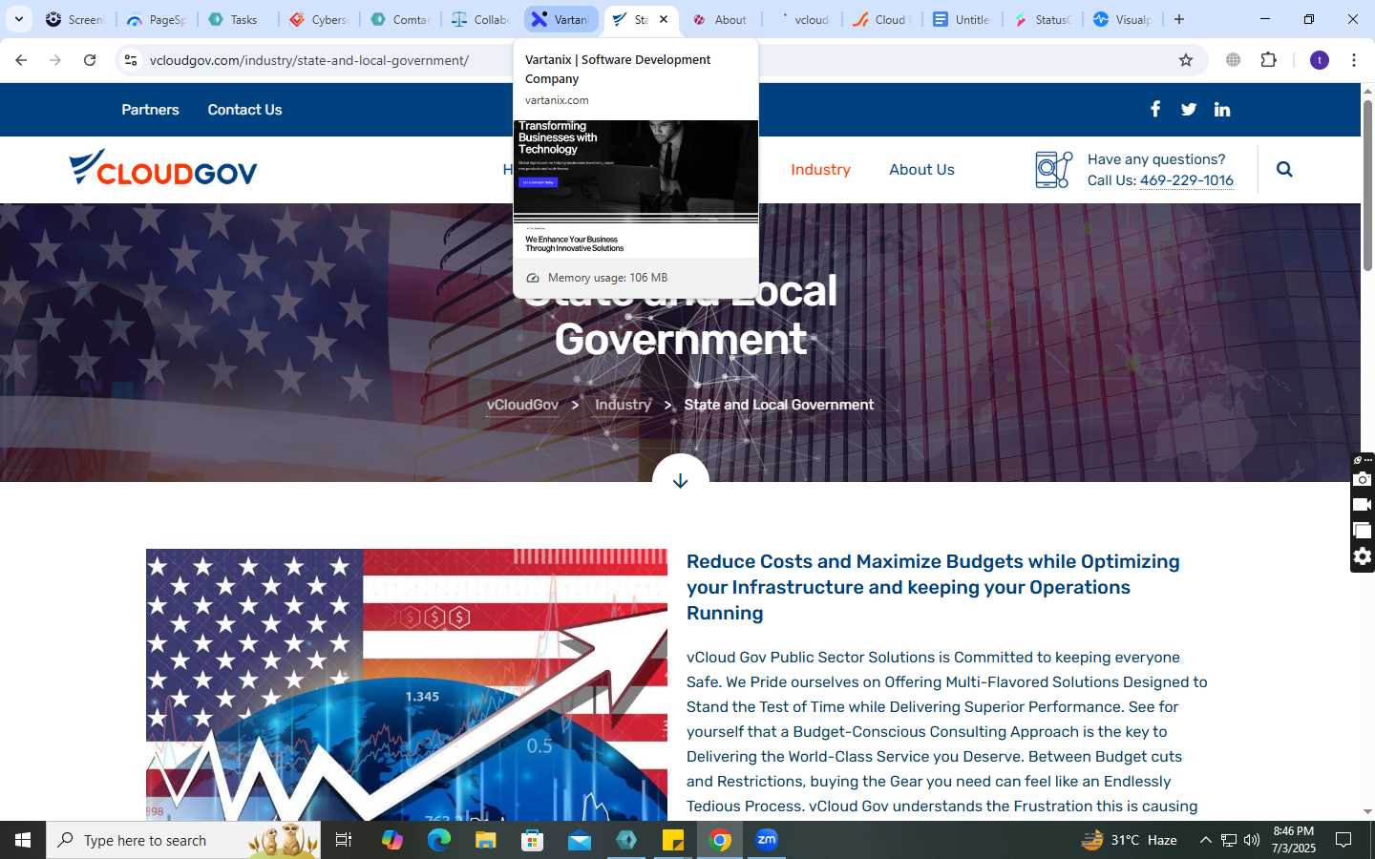
Task: Open the Chrome extensions puzzle icon
Action: [x=1268, y=60]
